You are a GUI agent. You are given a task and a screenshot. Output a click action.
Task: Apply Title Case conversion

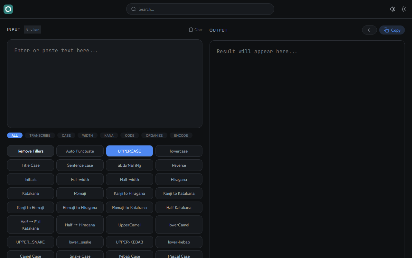pyautogui.click(x=31, y=165)
